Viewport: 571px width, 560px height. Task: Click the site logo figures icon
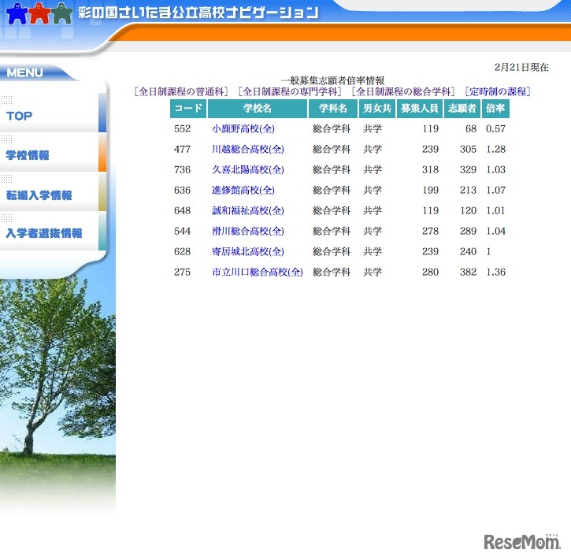pyautogui.click(x=39, y=14)
